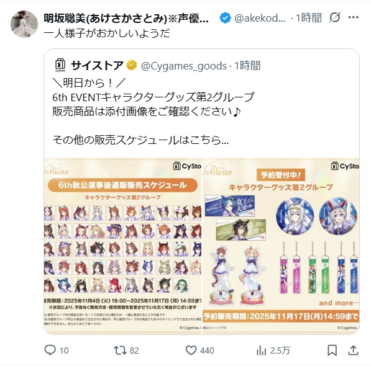371x366 pixels.
Task: View post analytics bar chart icon
Action: pyautogui.click(x=261, y=350)
